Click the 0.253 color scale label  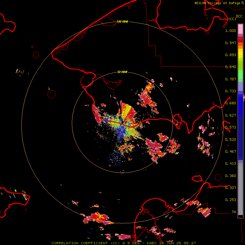[231, 200]
